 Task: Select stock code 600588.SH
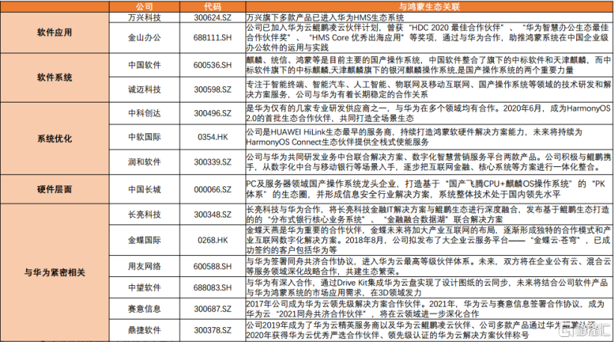tap(212, 266)
